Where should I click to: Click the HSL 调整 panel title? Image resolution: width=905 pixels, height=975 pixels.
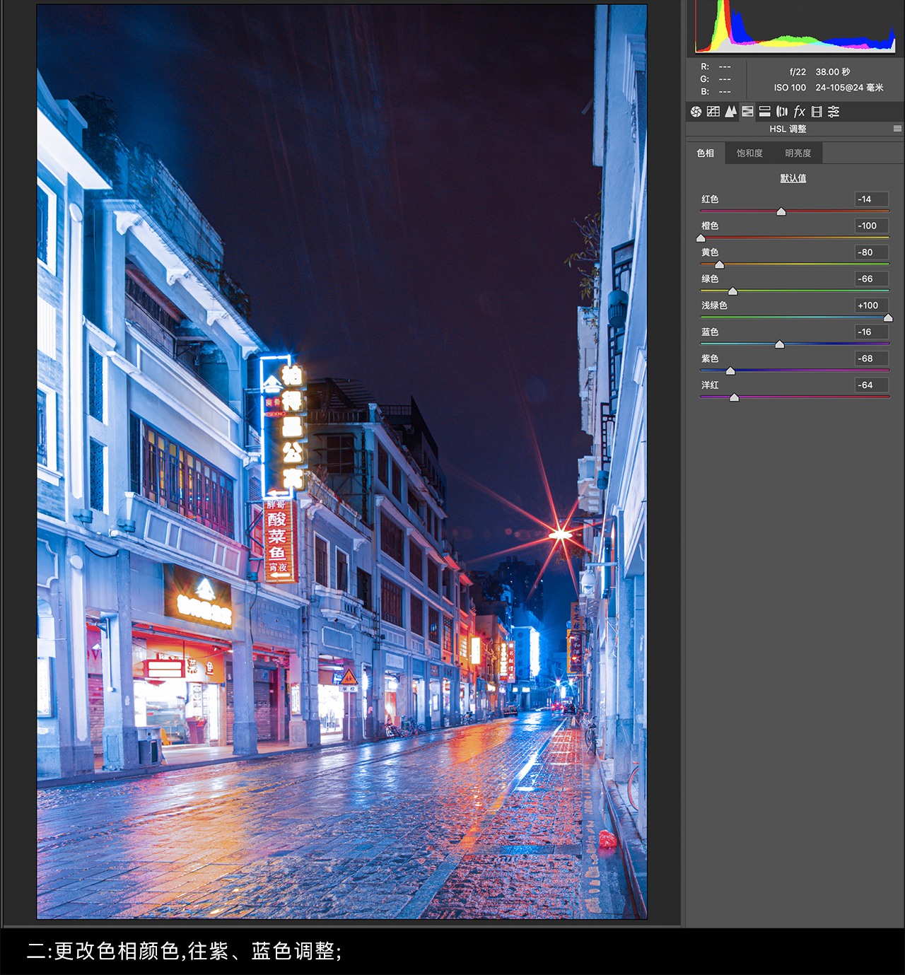click(788, 129)
